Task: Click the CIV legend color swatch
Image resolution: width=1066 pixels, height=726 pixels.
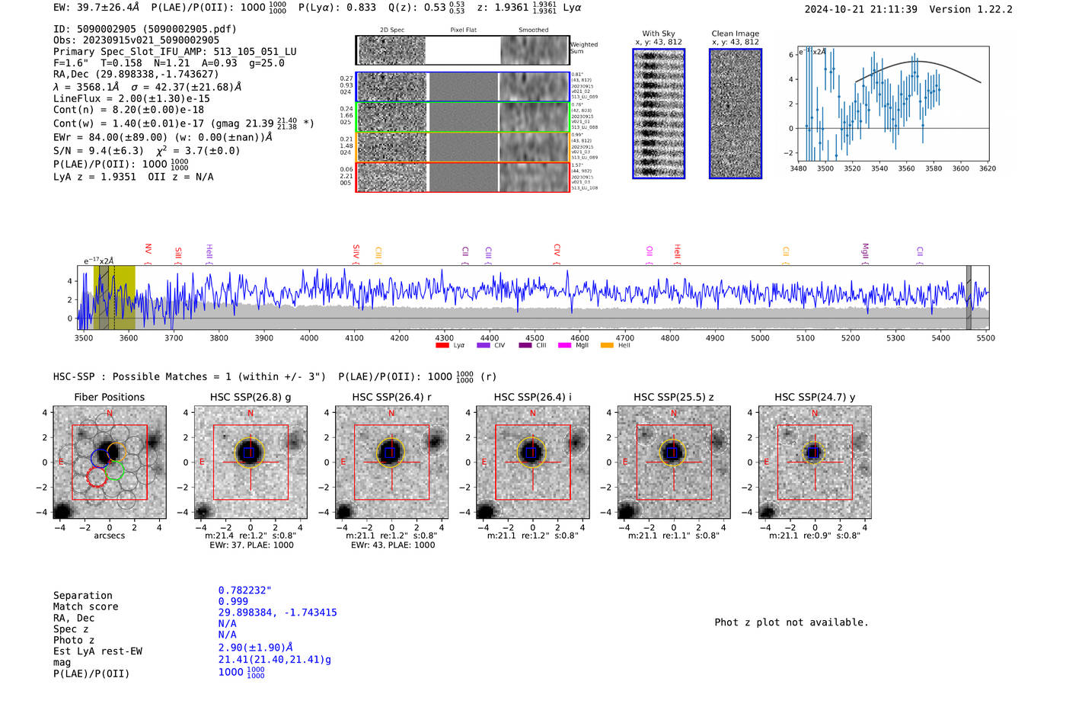Action: click(483, 346)
